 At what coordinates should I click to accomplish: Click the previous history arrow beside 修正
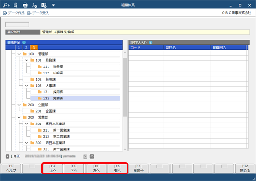8,156
